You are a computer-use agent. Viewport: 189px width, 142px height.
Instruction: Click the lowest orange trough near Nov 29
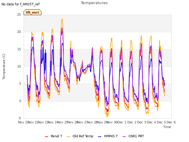pyautogui.click(x=107, y=117)
